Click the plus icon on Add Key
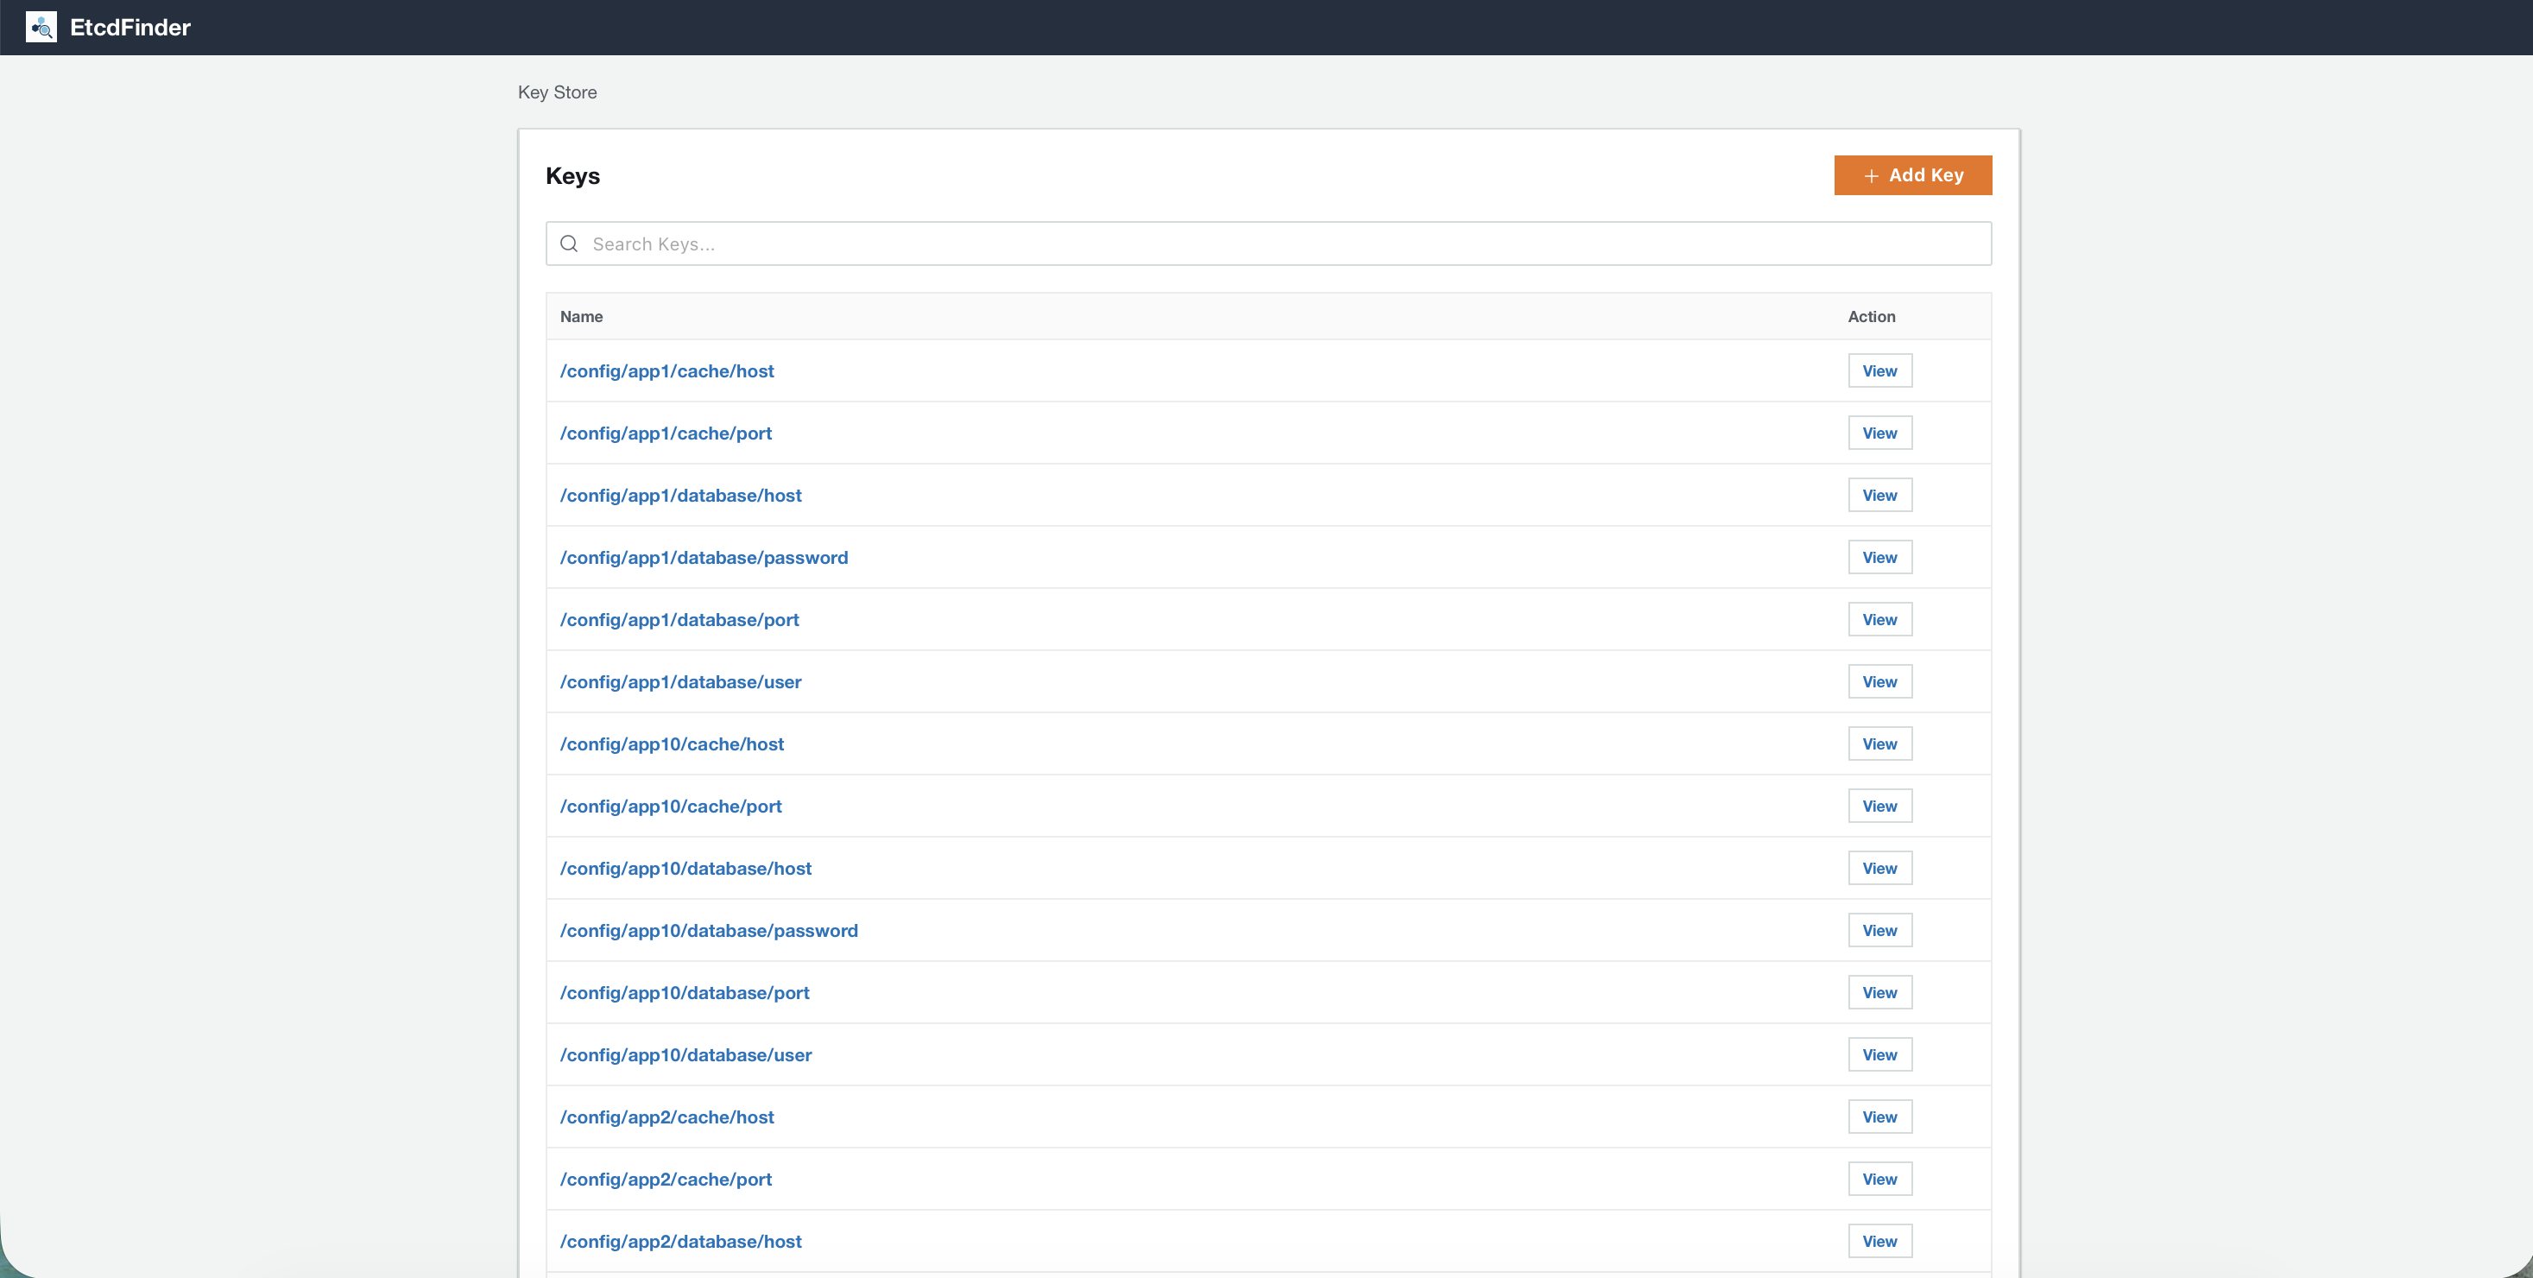Image resolution: width=2533 pixels, height=1278 pixels. point(1869,175)
